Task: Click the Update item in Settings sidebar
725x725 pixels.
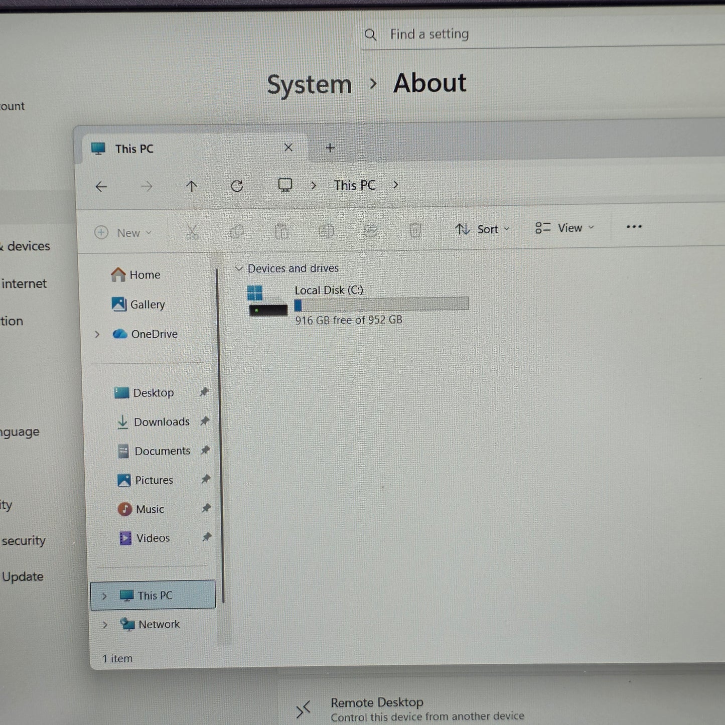Action: point(23,576)
